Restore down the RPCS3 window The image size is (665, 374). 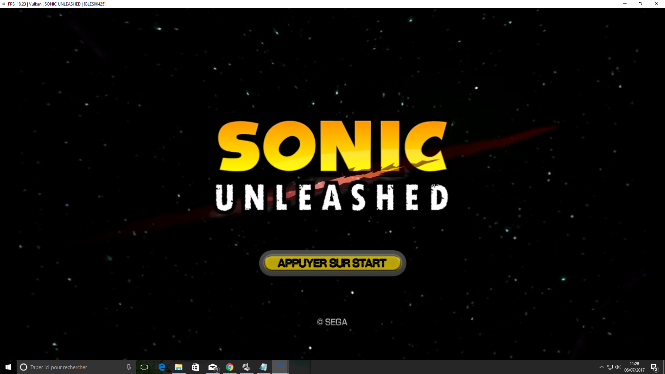click(x=640, y=4)
